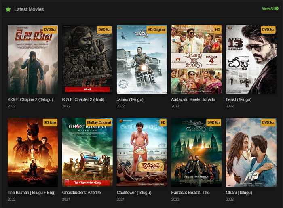Click the DVDScr badge on Beast poster
The height and width of the screenshot is (208, 283).
click(x=268, y=29)
